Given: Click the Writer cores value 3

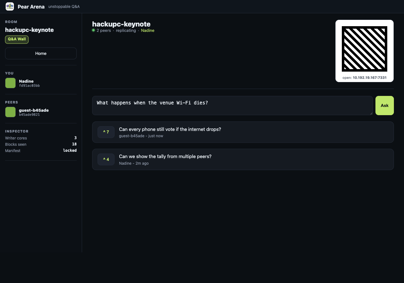Looking at the screenshot, I should (x=75, y=138).
